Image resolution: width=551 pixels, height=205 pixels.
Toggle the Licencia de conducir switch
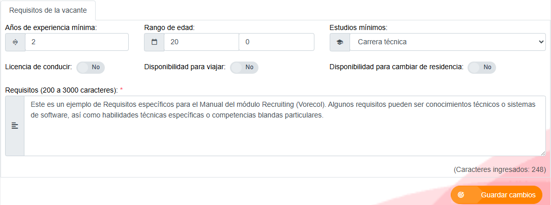91,67
